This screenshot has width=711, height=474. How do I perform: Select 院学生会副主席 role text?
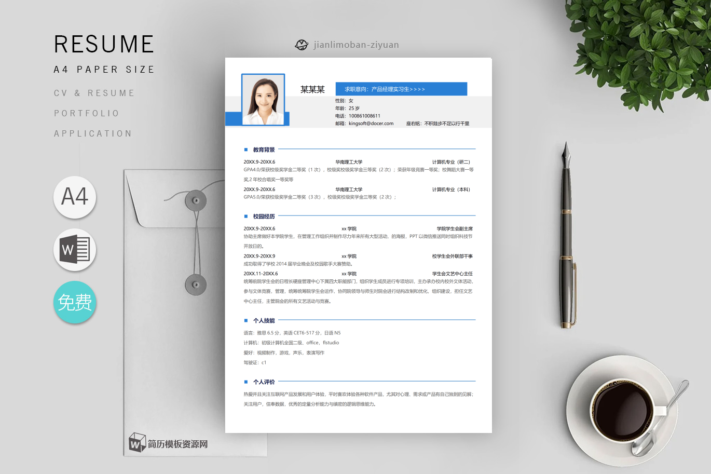tap(455, 228)
